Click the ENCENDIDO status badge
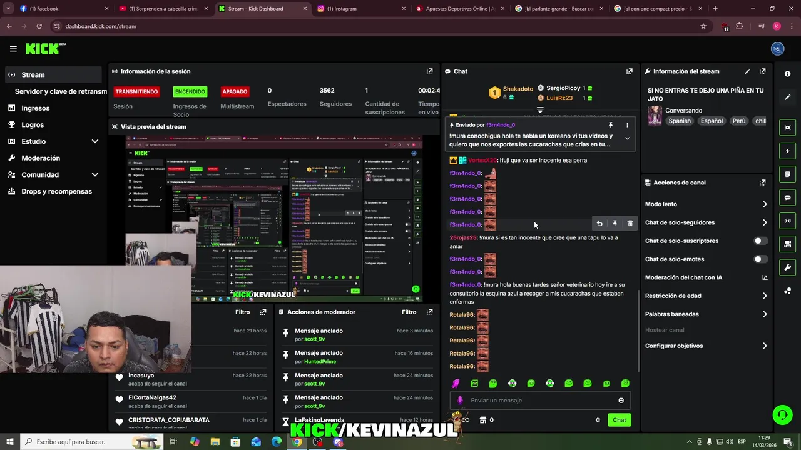This screenshot has height=450, width=801. (190, 91)
